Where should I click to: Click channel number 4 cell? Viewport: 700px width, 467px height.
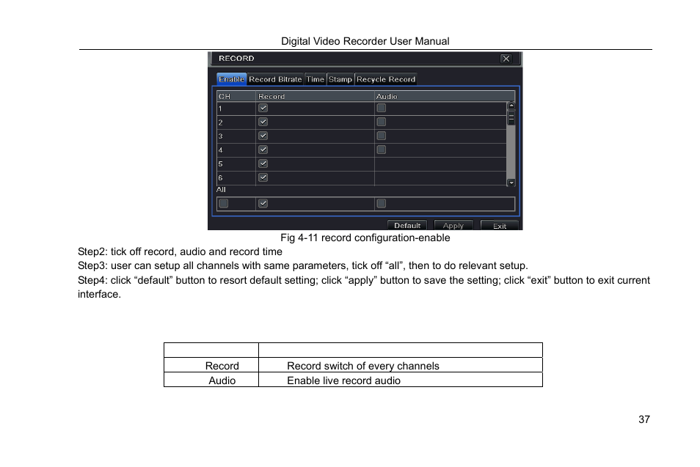coord(236,150)
